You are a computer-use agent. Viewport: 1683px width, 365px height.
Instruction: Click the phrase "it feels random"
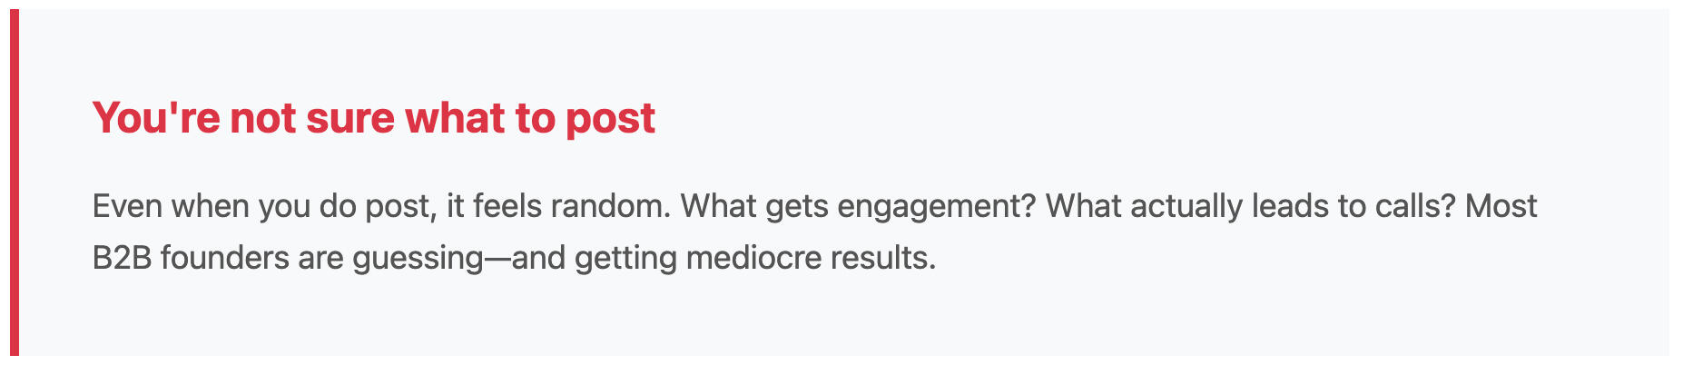pos(558,207)
